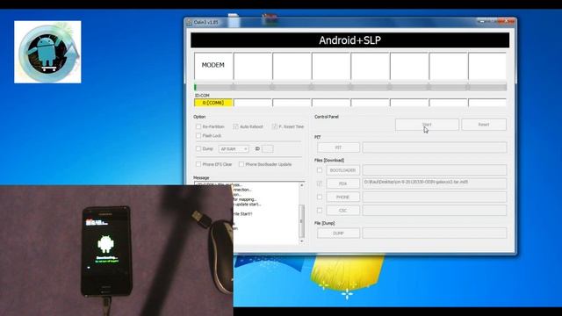Click the CSC file path field
The image size is (562, 316).
(x=435, y=211)
